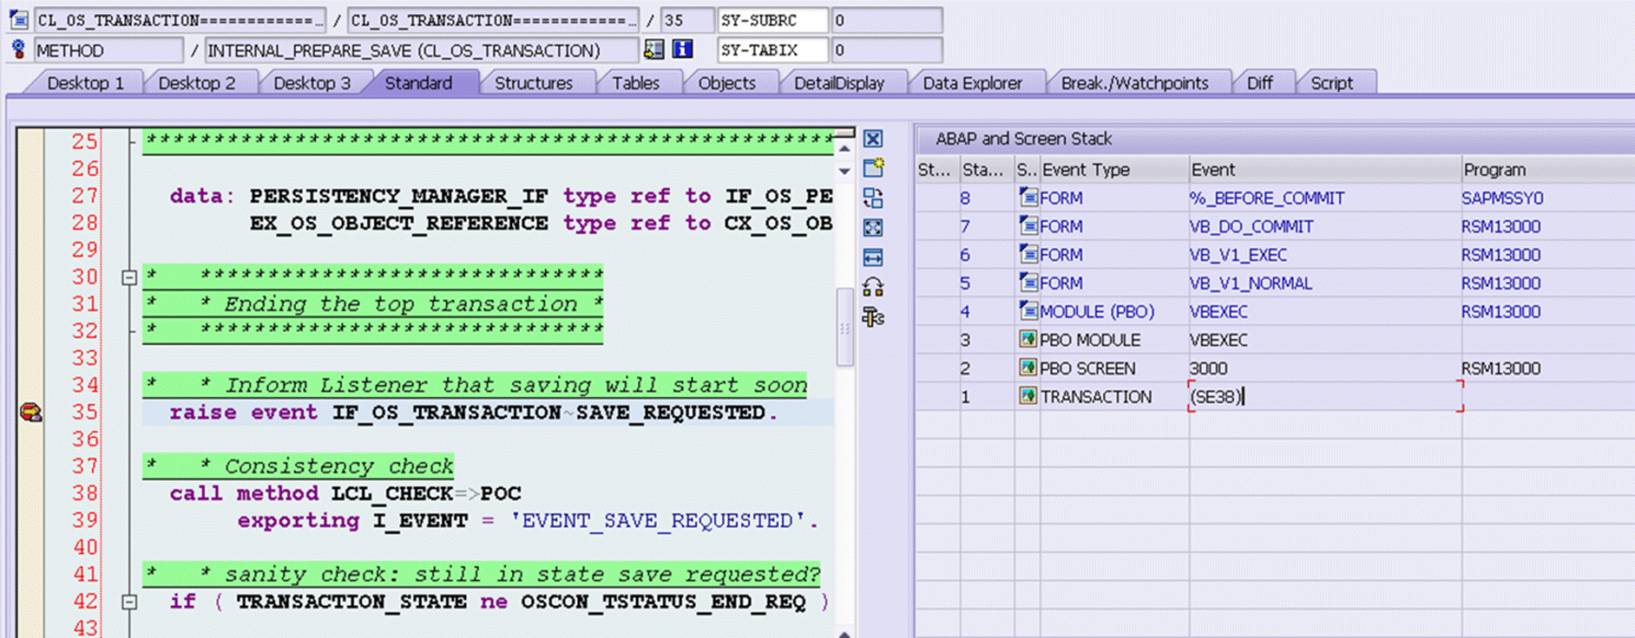This screenshot has height=638, width=1635.
Task: Click the SY-SUBRC value field
Action: tap(887, 20)
